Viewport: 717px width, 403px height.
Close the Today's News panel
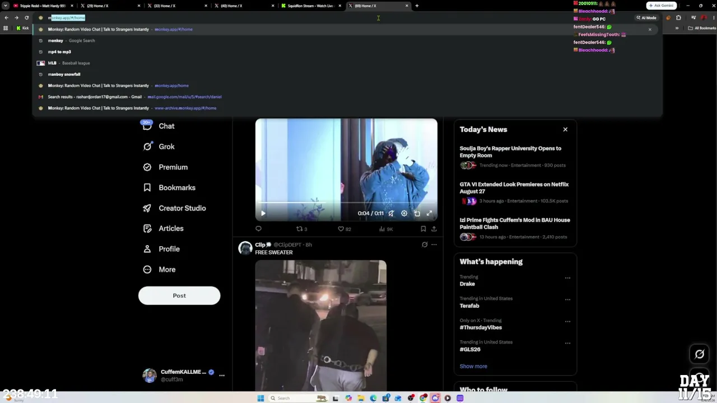coord(565,129)
